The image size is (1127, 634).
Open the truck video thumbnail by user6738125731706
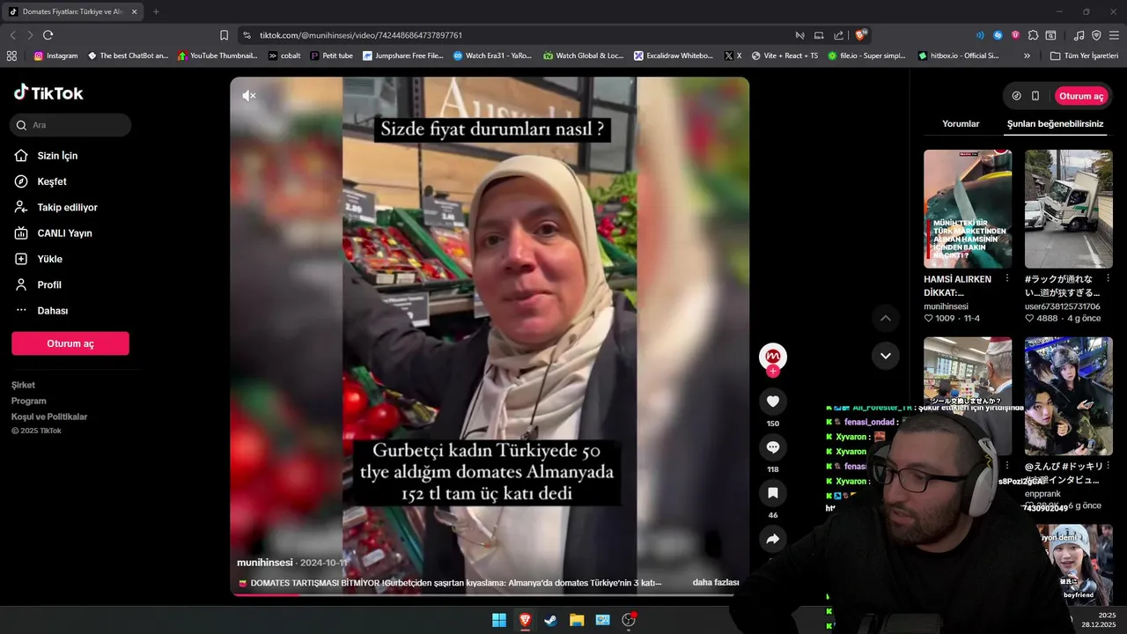click(1069, 209)
